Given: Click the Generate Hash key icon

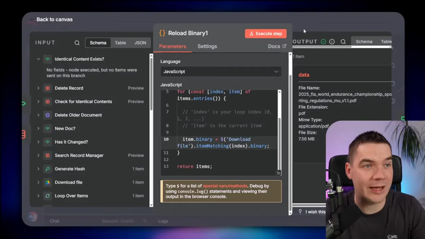Looking at the screenshot, I should (x=47, y=169).
